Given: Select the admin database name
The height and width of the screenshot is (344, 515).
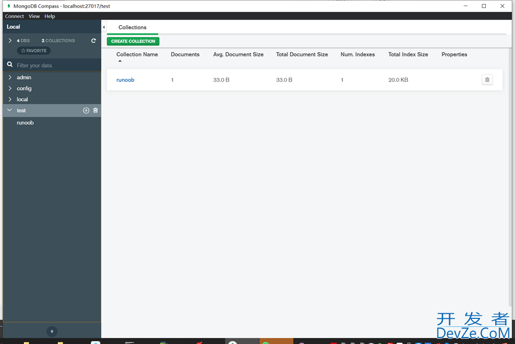Looking at the screenshot, I should click(24, 77).
